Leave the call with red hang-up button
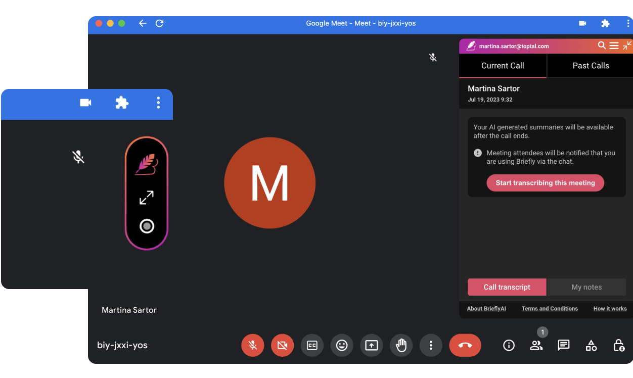The image size is (633, 378). coord(465,346)
